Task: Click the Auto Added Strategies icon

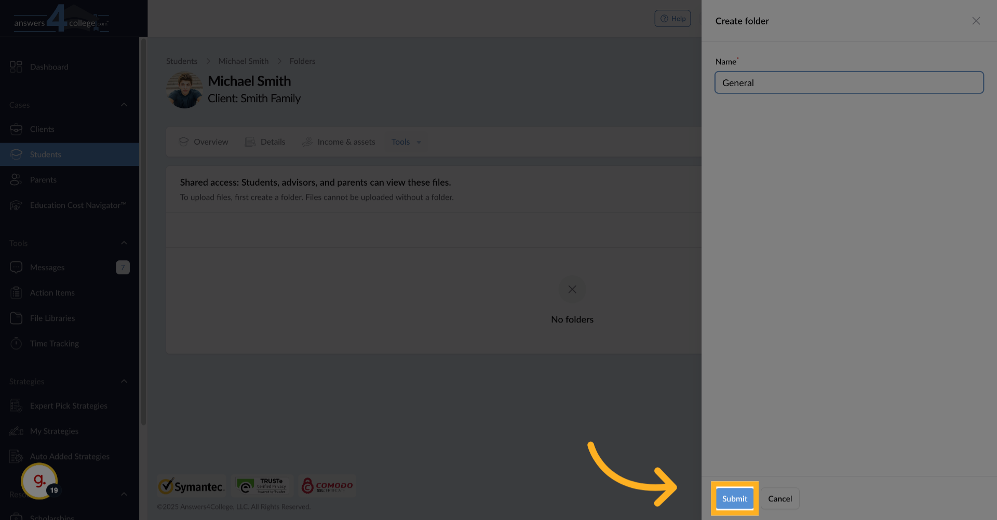Action: tap(16, 457)
